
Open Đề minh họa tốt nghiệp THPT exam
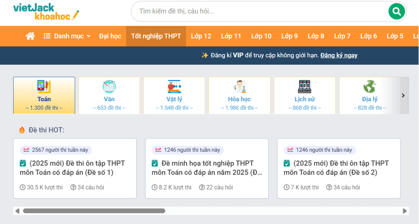tap(207, 167)
